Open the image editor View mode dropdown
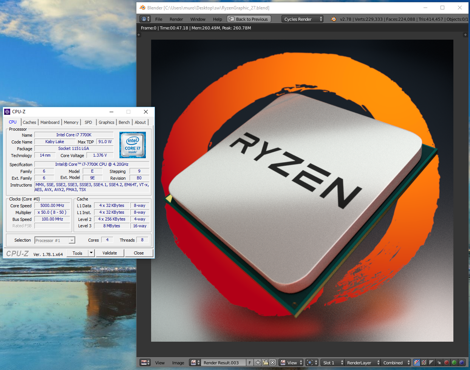470x370 pixels. (291, 362)
